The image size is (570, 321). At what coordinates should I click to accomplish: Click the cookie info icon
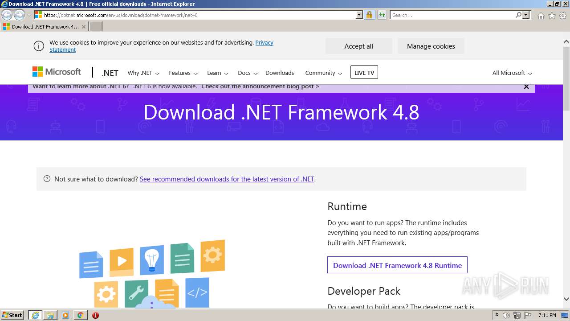point(39,46)
